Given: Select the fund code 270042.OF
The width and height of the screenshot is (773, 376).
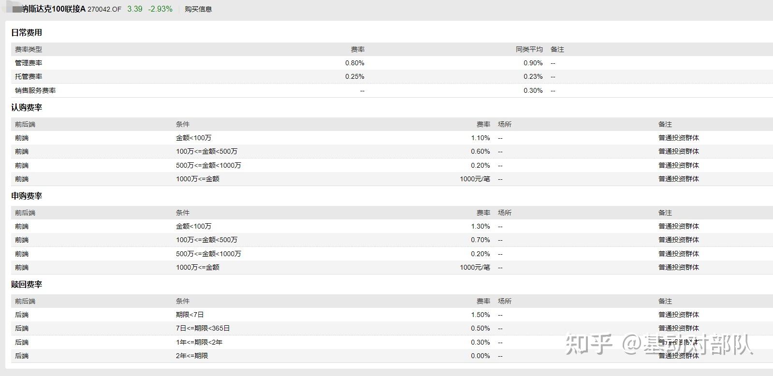Looking at the screenshot, I should (104, 9).
